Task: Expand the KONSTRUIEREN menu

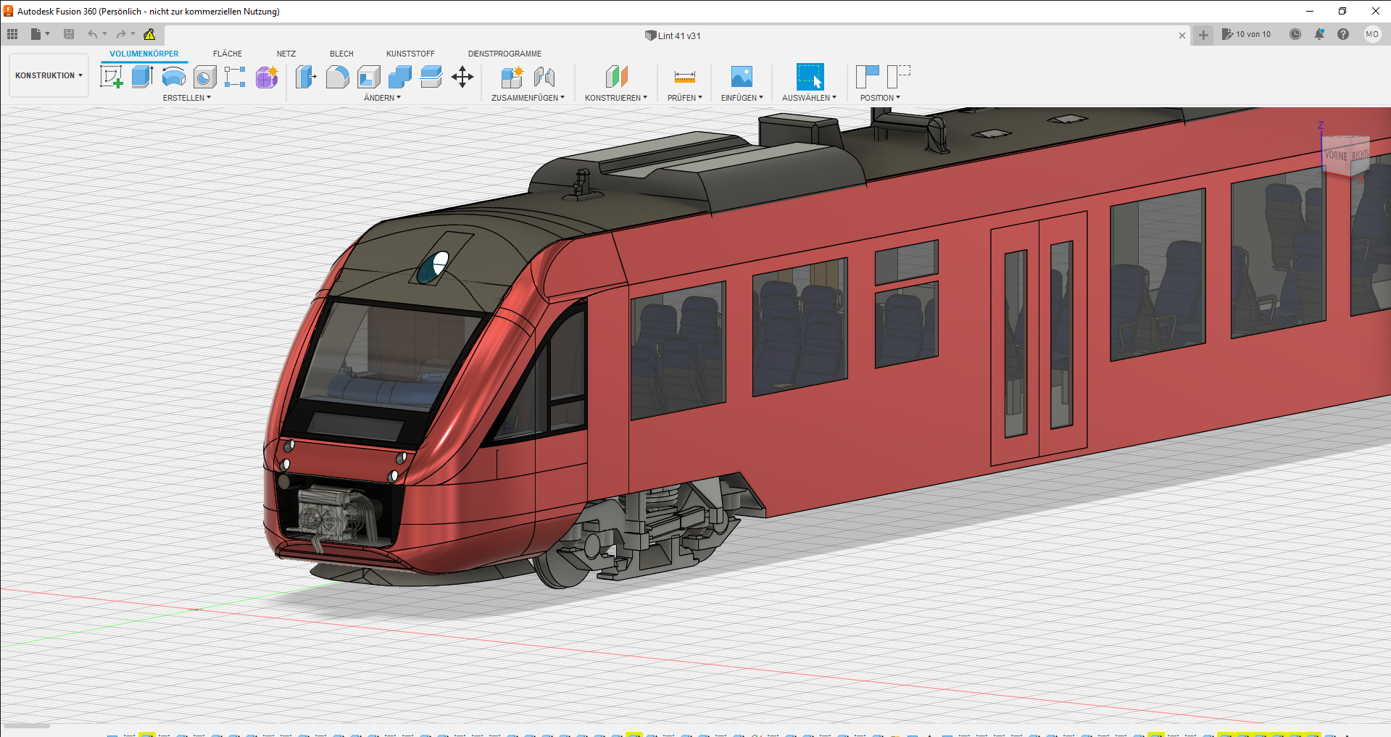Action: pos(616,98)
